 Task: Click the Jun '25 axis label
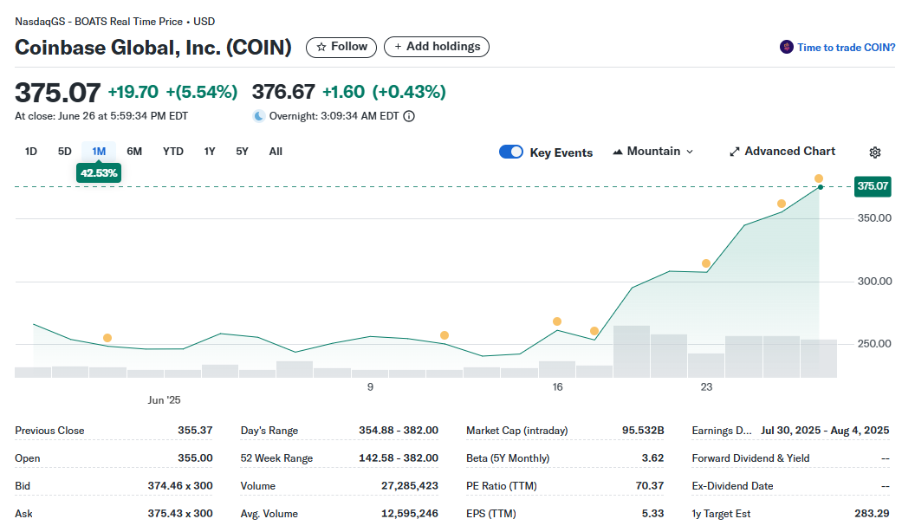pyautogui.click(x=164, y=400)
